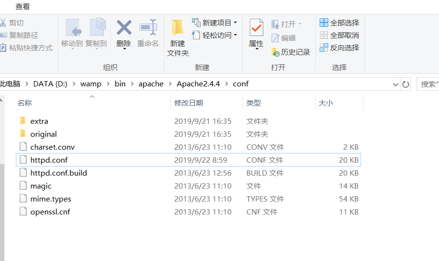Sort by Date modified (修改日期) column
Viewport: 439px width, 261px height.
[x=188, y=103]
